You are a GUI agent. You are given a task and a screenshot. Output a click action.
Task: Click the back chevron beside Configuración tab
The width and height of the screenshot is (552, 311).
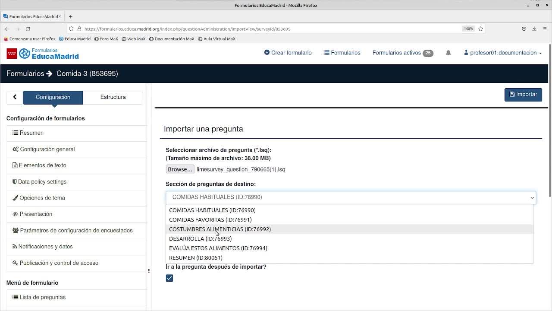pos(15,97)
